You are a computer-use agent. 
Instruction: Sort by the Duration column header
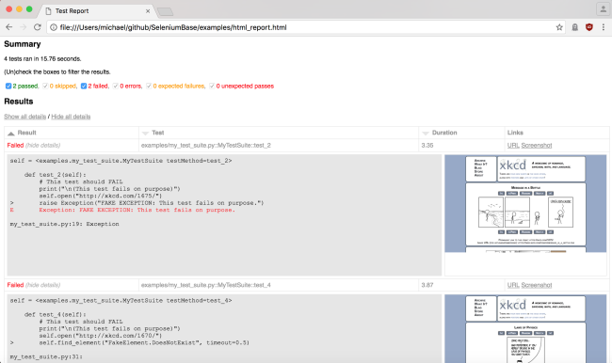461,133
